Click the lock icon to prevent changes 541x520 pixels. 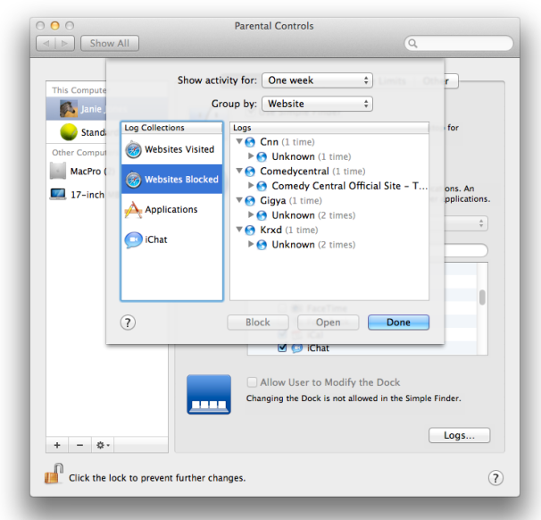54,474
